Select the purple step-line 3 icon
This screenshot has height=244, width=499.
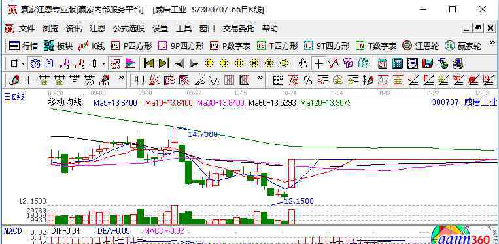pyautogui.click(x=65, y=64)
